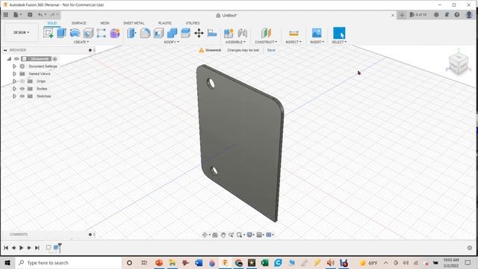This screenshot has height=269, width=478.
Task: Open the Modify dropdown menu
Action: [x=171, y=42]
